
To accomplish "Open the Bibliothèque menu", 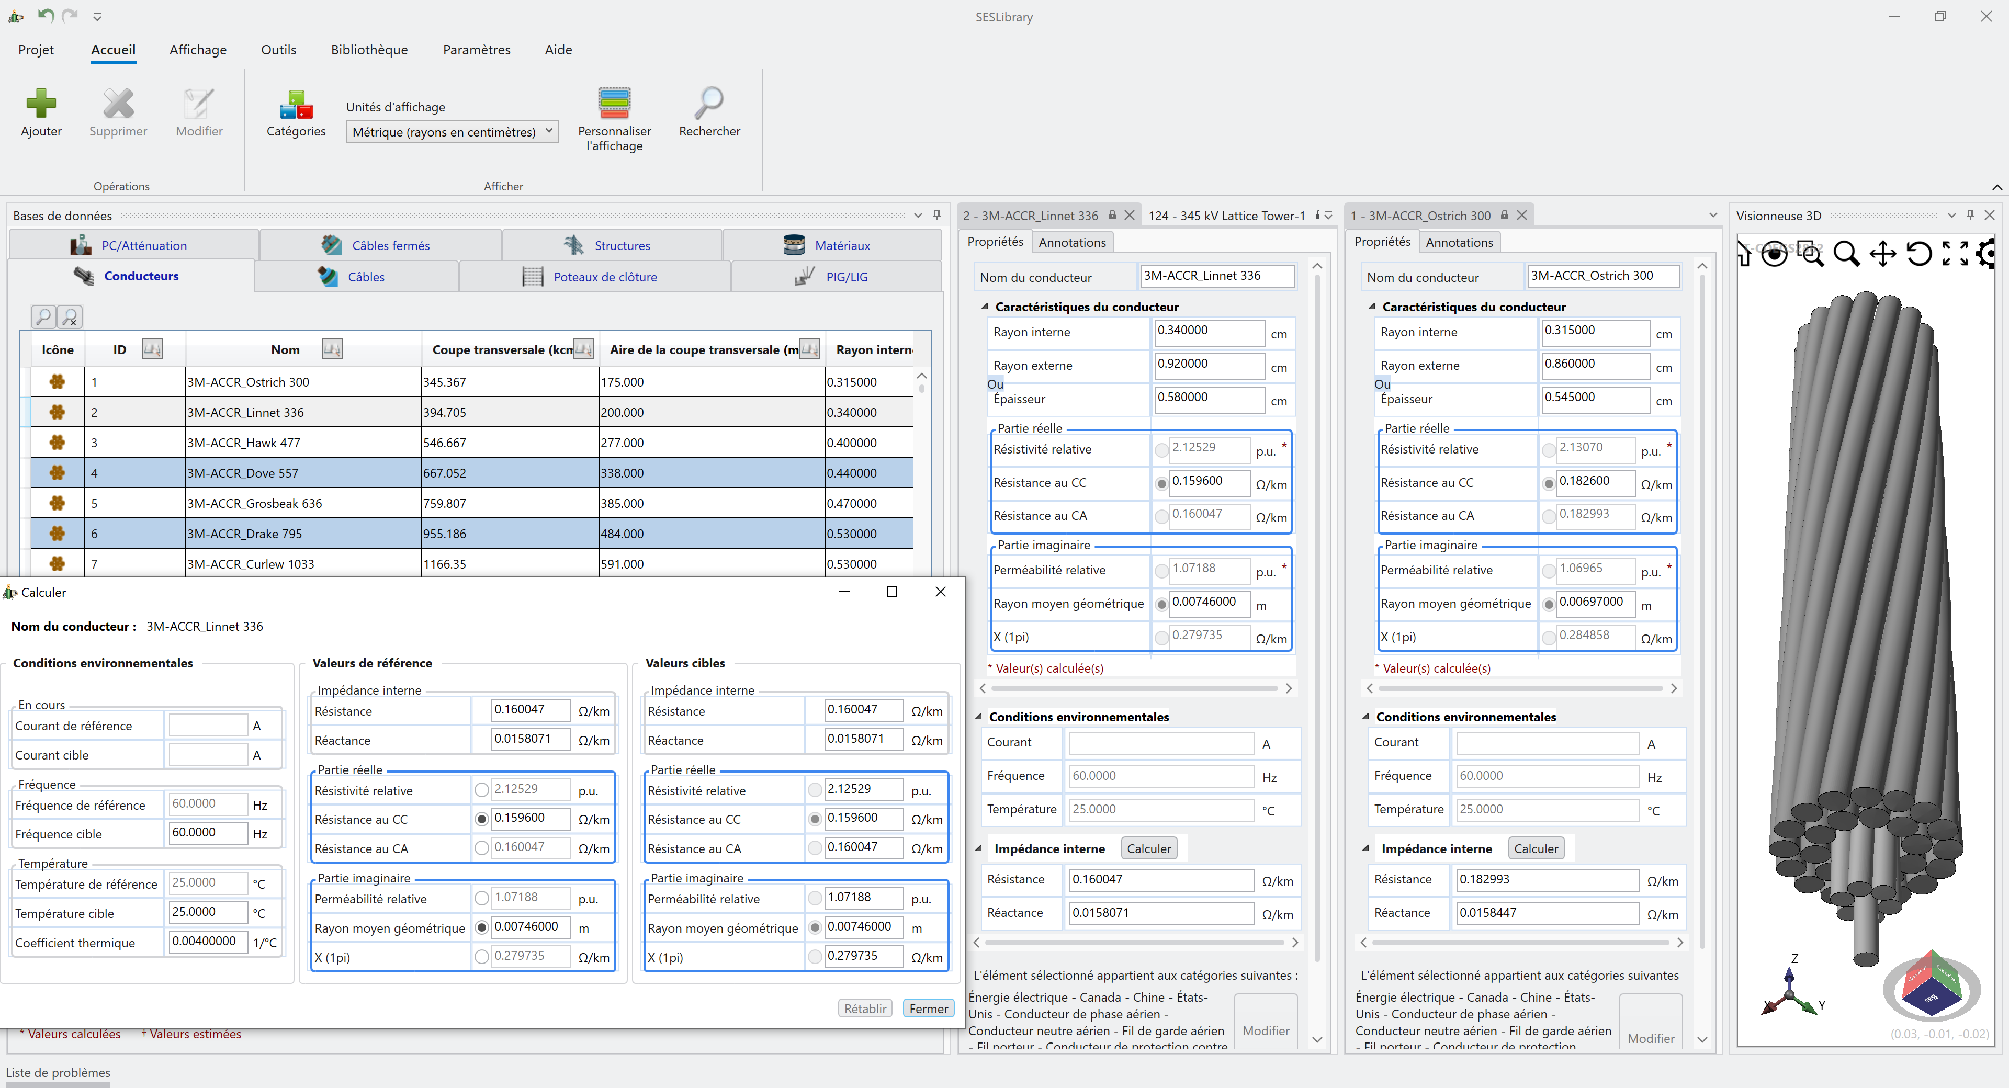I will coord(369,50).
